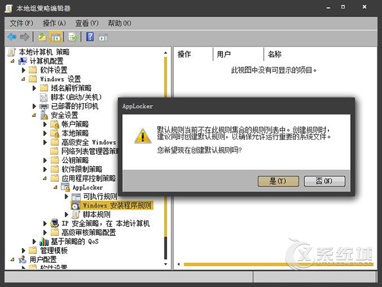382x287 pixels.
Task: Click the Forward arrow toolbar icon
Action: tap(24, 37)
